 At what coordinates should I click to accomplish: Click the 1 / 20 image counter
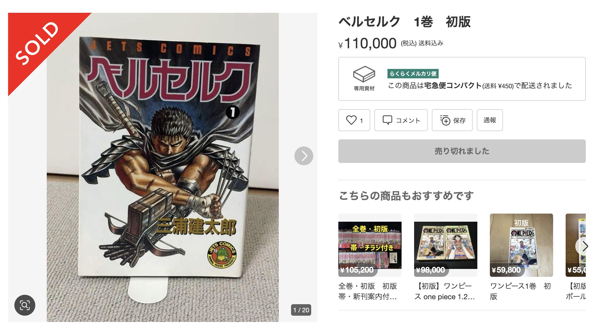click(301, 310)
